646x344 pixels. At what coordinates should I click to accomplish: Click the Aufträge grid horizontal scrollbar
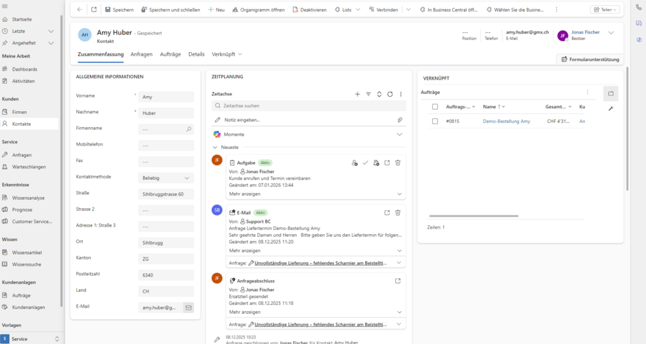click(474, 216)
